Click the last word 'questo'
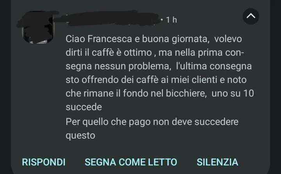281x174 pixels. tap(80, 135)
